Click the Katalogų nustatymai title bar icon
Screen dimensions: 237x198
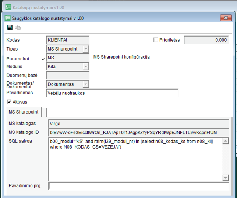click(7, 7)
